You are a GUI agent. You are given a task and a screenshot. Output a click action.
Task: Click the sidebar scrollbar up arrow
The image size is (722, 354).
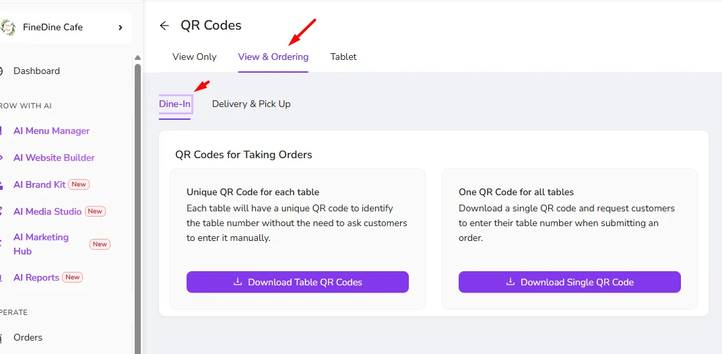137,58
